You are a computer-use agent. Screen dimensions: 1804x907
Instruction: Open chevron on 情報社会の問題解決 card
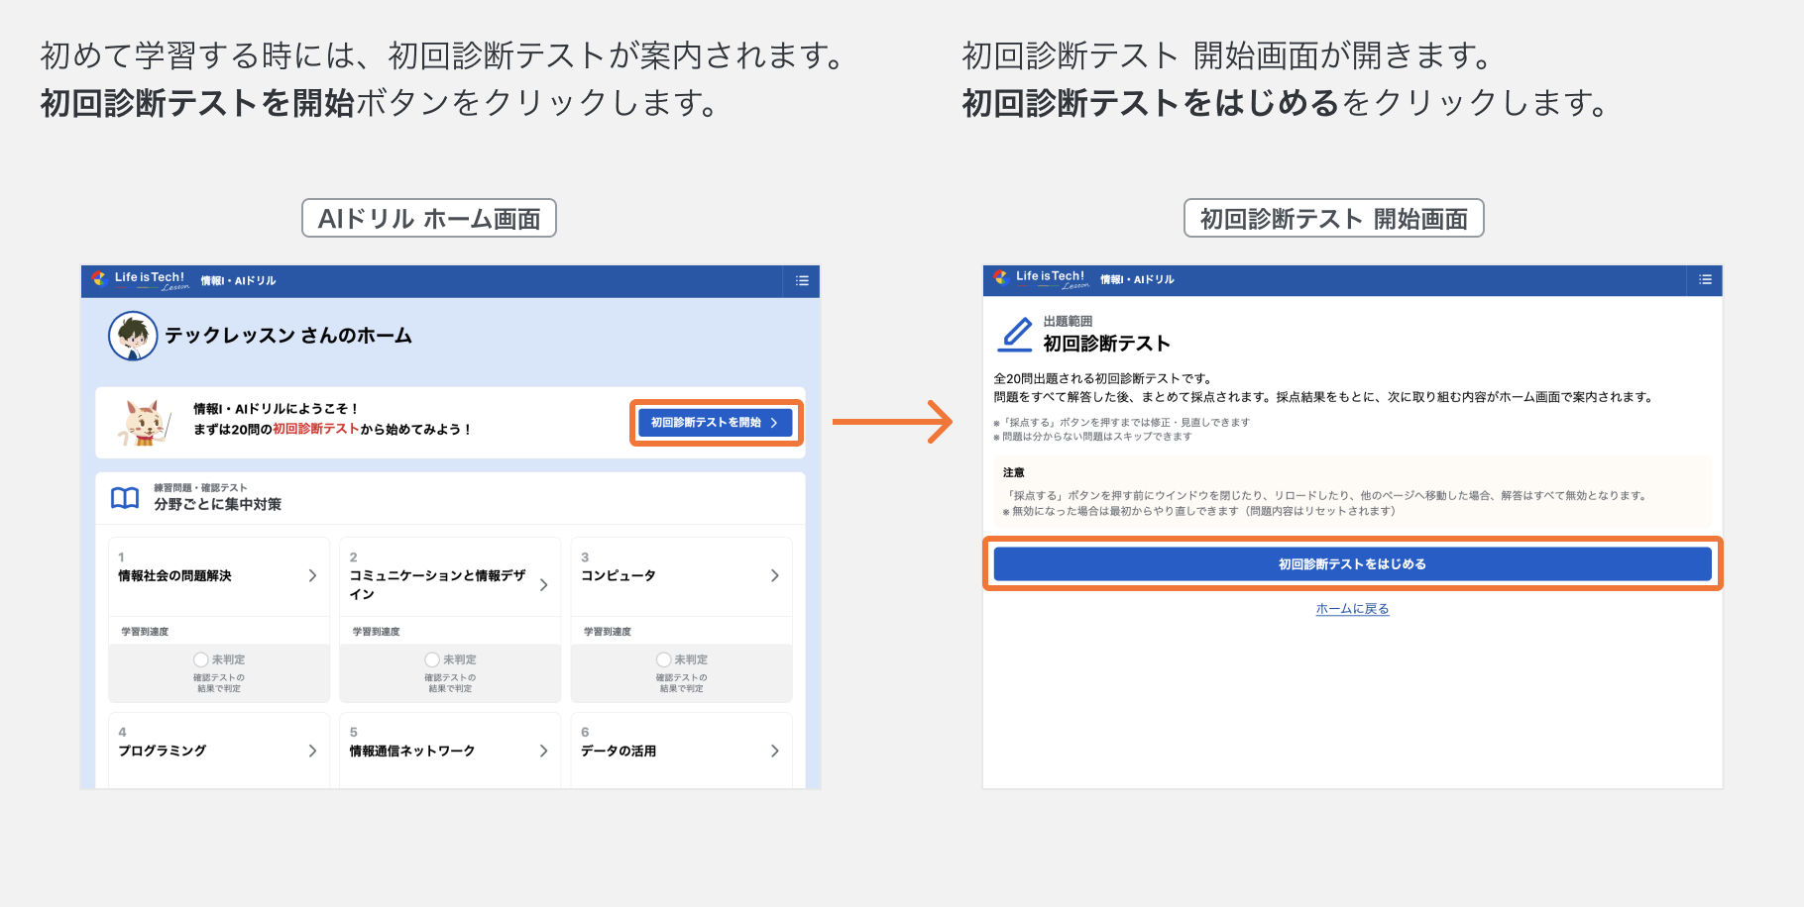click(x=312, y=576)
